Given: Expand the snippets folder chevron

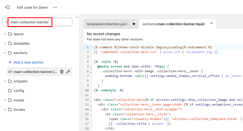Looking at the screenshot, I should (5, 81).
